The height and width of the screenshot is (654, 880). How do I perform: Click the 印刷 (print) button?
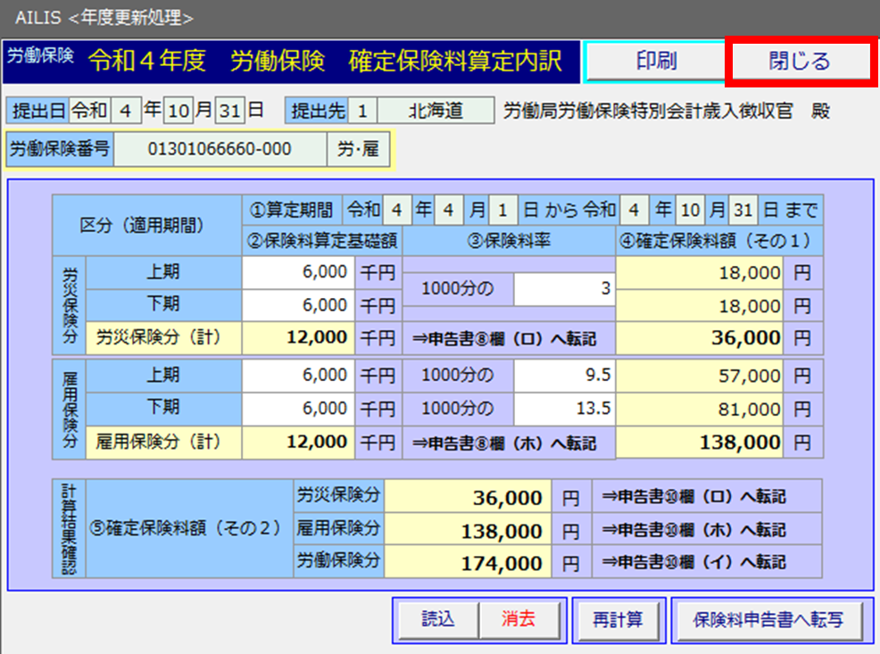656,62
